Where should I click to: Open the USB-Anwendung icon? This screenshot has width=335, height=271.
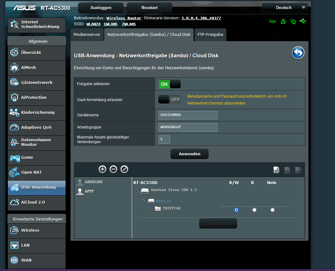click(14, 187)
